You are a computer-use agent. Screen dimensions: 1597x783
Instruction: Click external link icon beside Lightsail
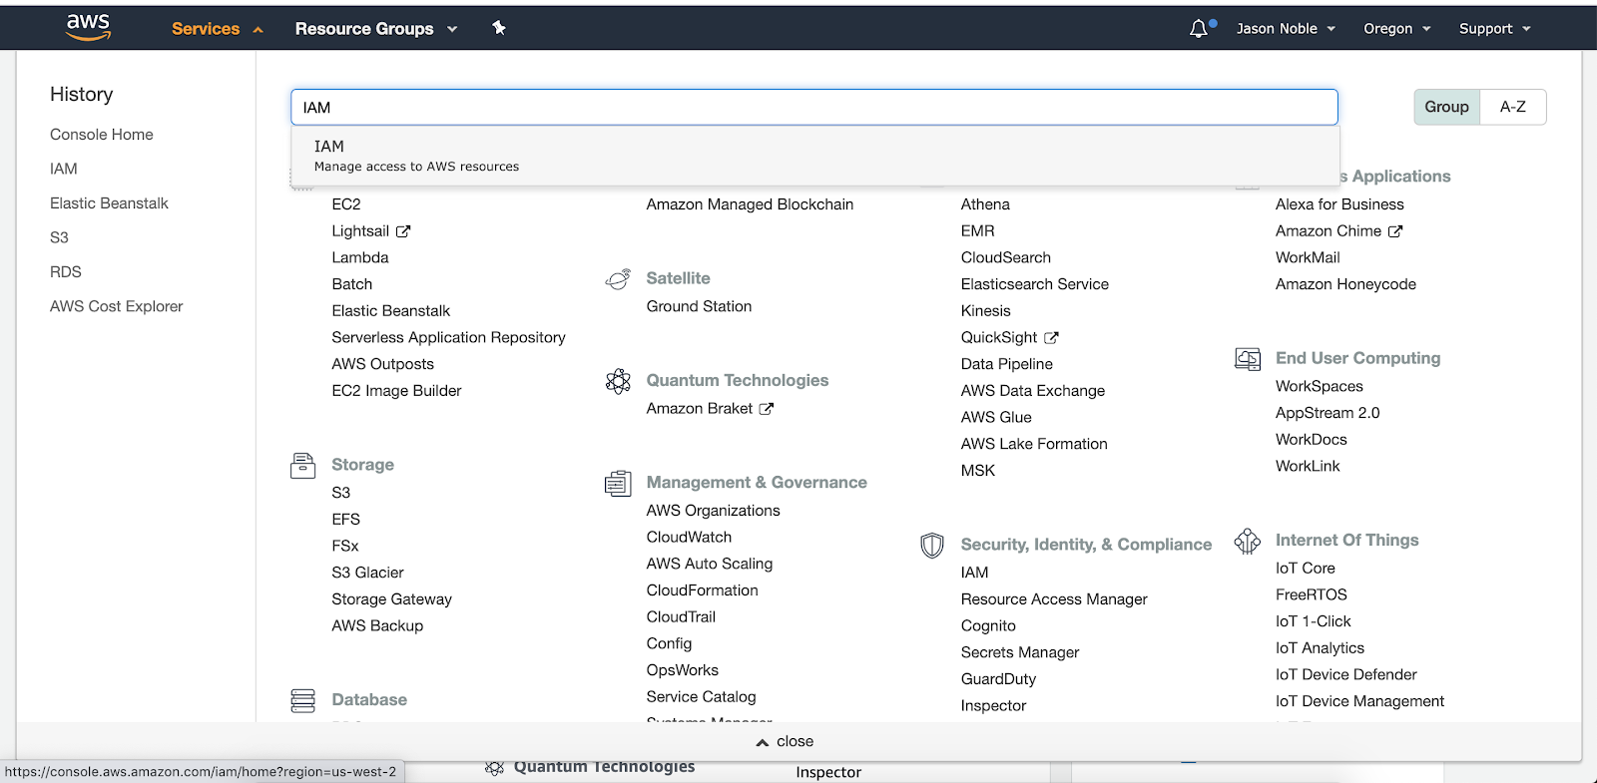(x=403, y=231)
